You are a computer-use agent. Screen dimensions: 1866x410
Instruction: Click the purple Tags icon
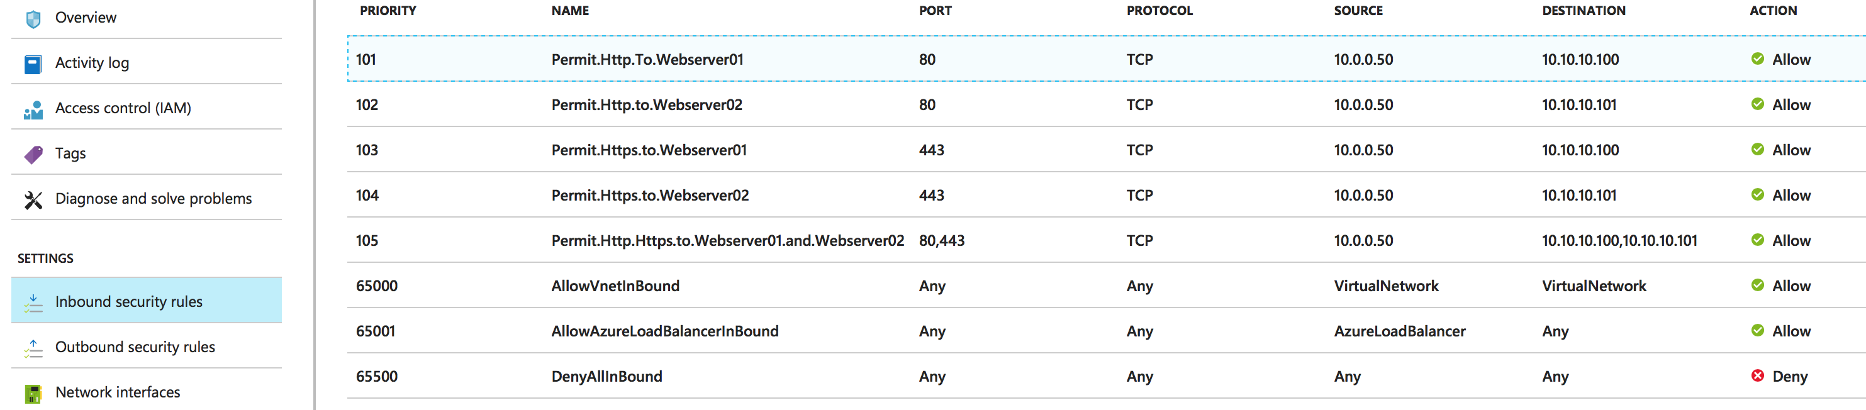tap(33, 154)
